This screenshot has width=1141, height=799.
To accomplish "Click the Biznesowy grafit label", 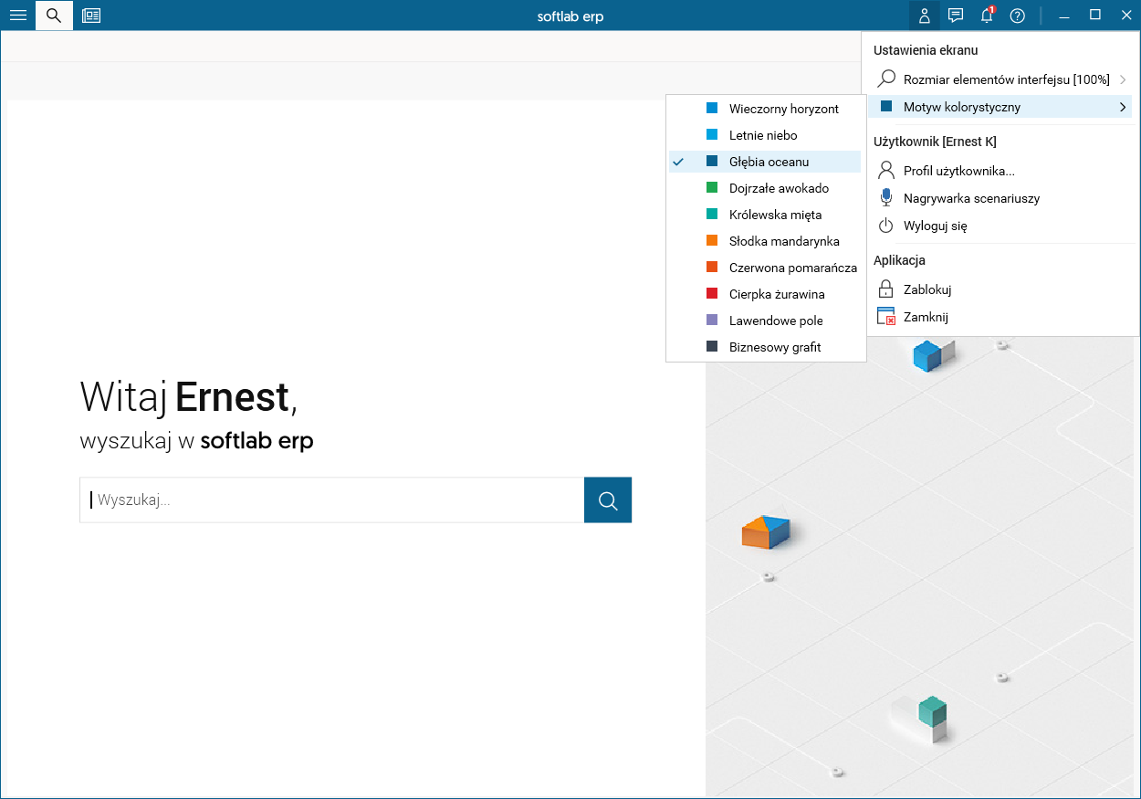I will point(775,347).
